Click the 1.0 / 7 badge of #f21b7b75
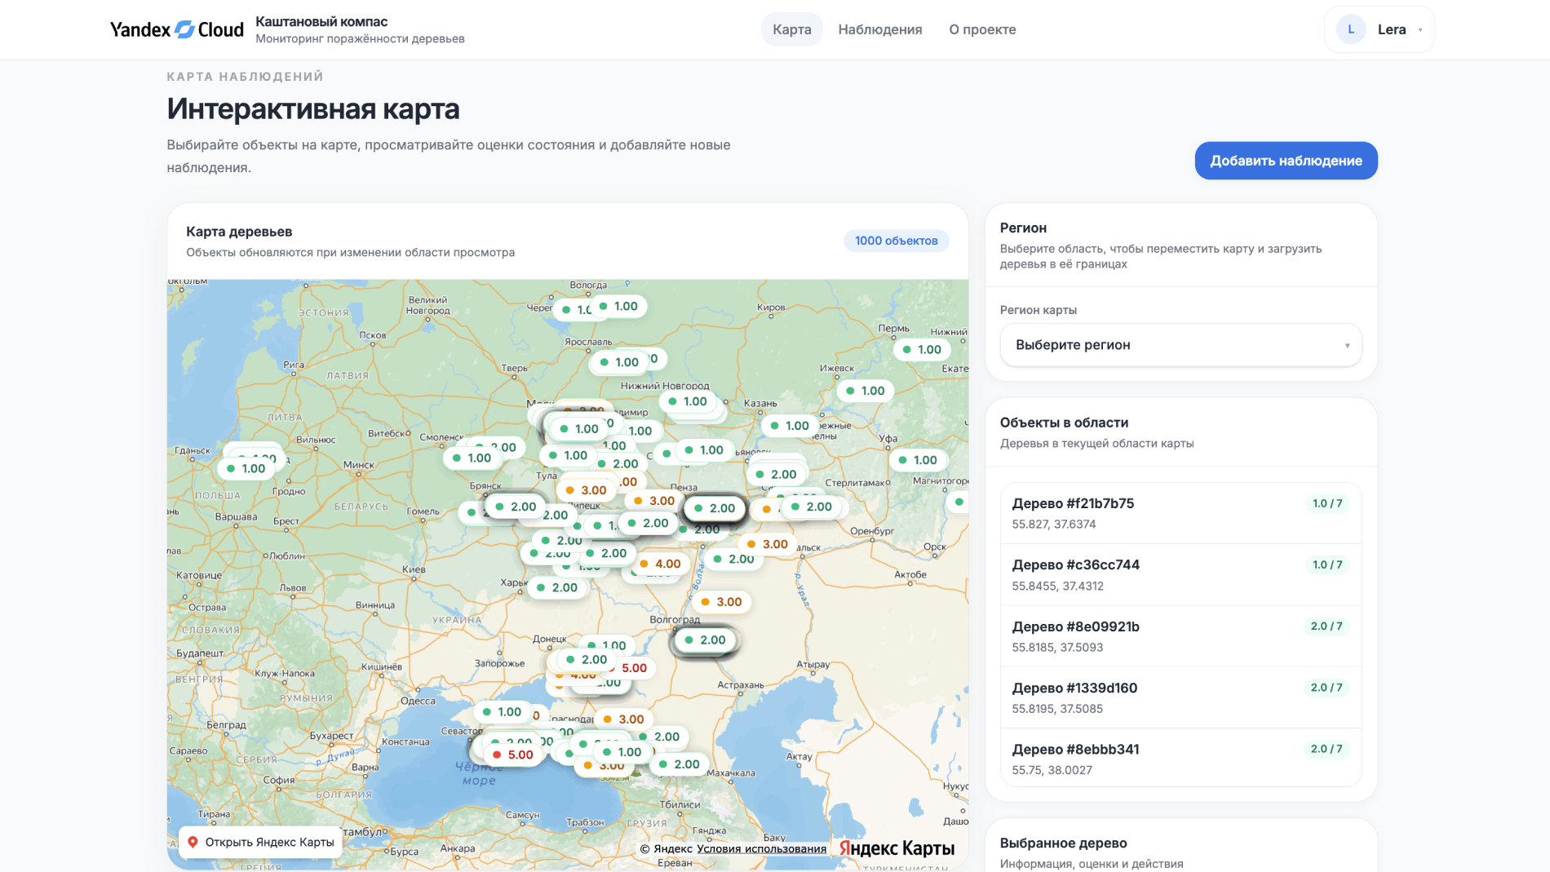 point(1327,503)
